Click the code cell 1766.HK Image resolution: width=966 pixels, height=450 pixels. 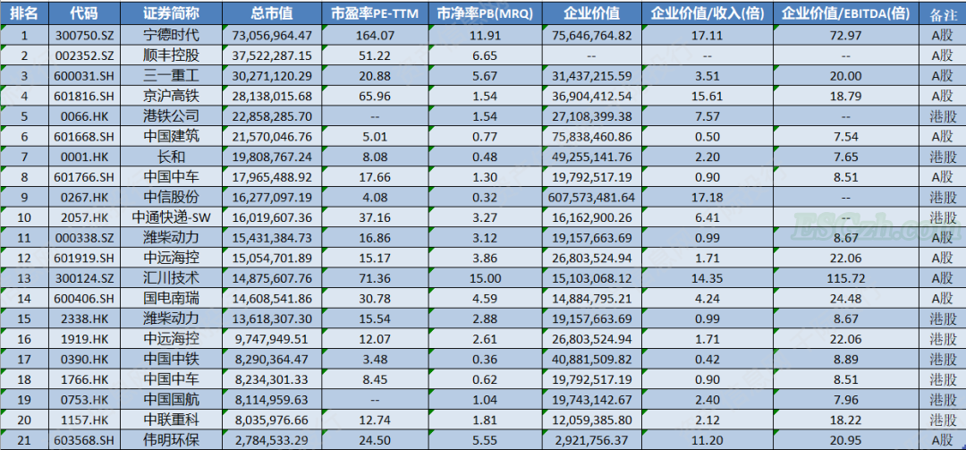click(x=84, y=379)
